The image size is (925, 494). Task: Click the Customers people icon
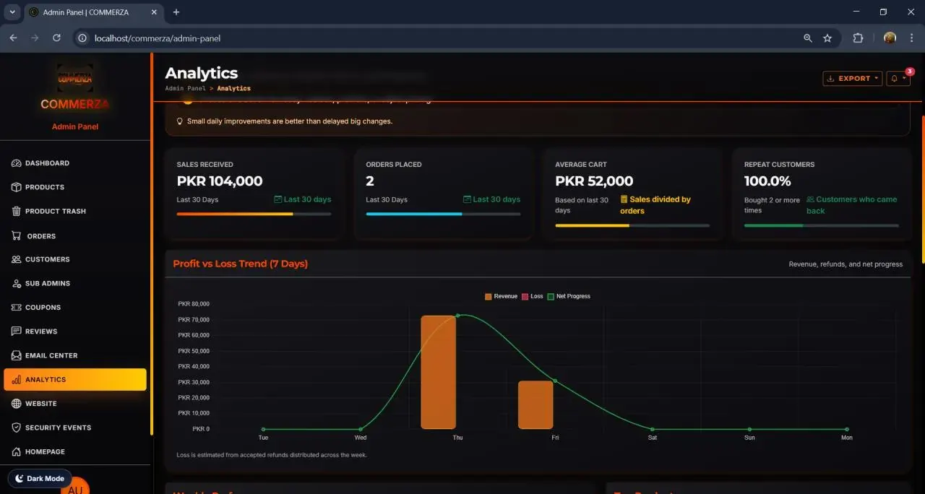(x=17, y=259)
